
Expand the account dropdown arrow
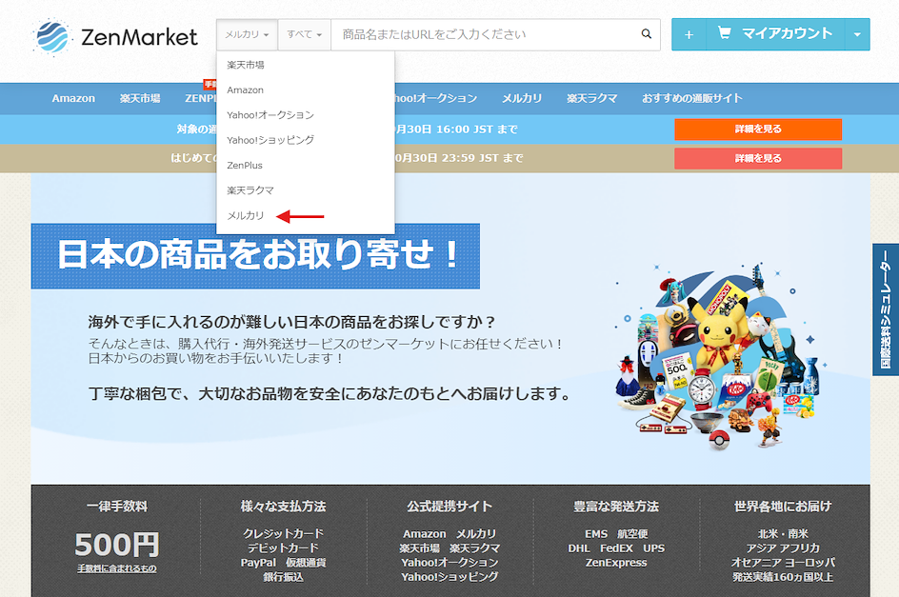pos(857,34)
